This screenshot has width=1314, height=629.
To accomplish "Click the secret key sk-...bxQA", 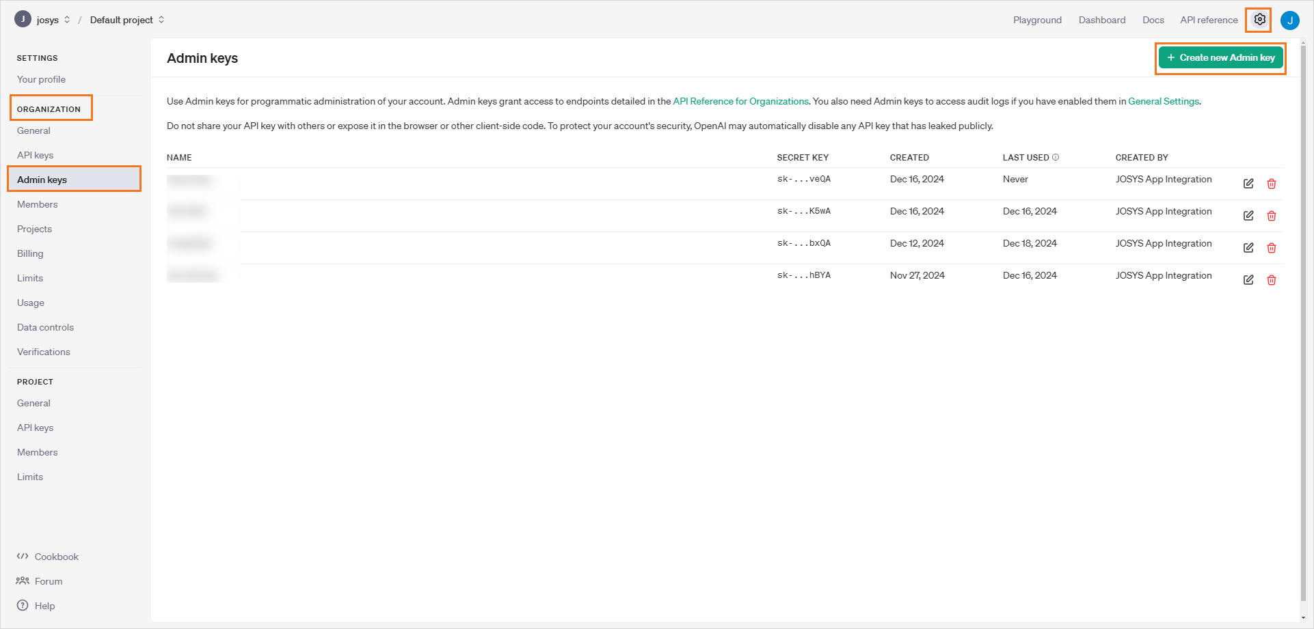I will 804,243.
